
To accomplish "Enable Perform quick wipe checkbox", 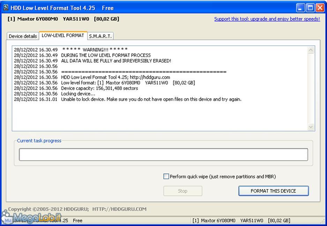I will click(166, 176).
